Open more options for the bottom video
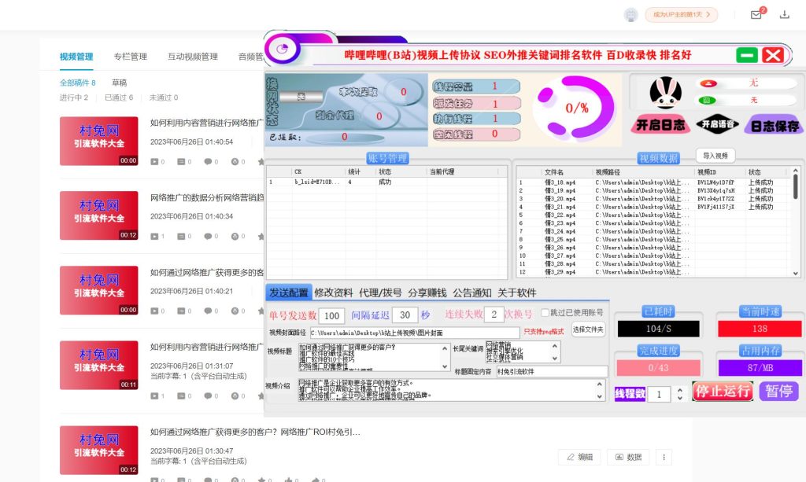Viewport: 806px width, 482px height. coord(664,457)
